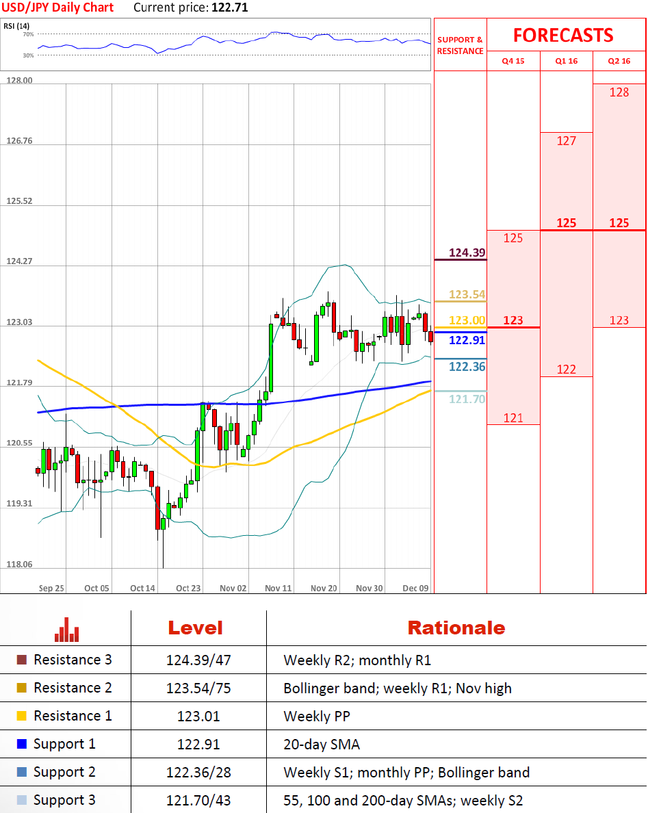Click the Dec 09 date on time axis

[415, 588]
